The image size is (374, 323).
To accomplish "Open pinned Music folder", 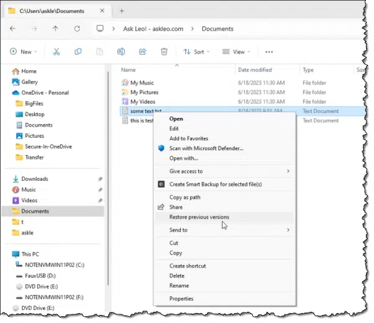I will (x=29, y=190).
